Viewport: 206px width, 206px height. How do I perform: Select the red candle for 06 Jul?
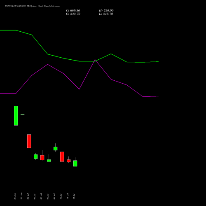click(x=42, y=158)
